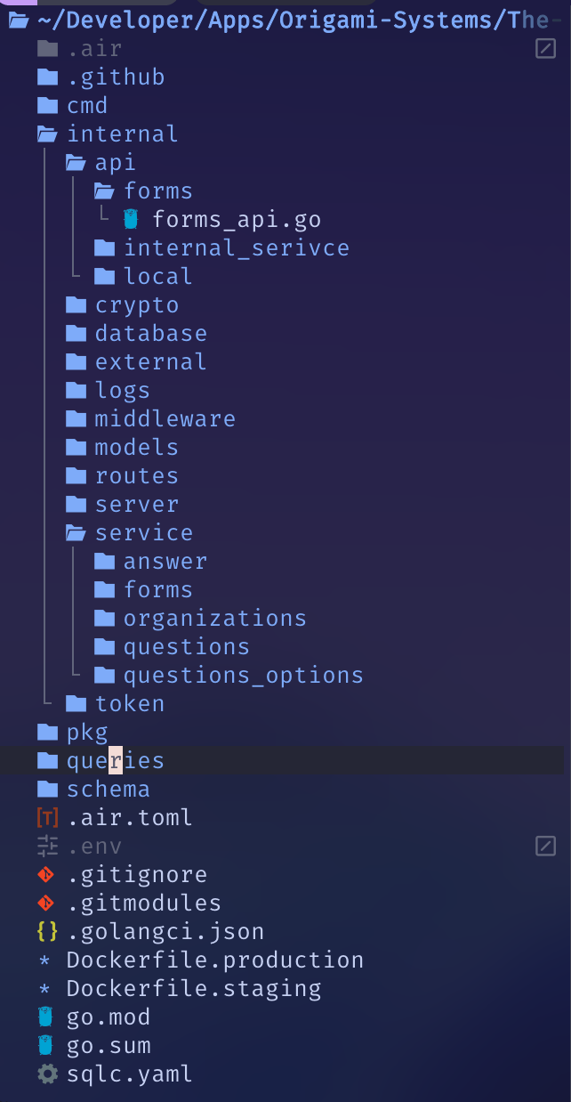Click the sliders icon beside .env
Screen dimensions: 571x1102
click(47, 846)
